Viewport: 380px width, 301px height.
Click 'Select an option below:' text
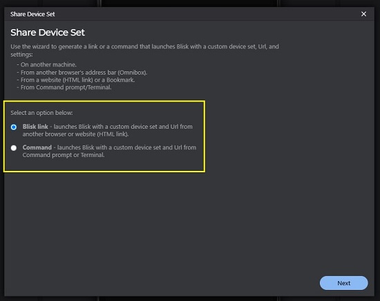(41, 113)
